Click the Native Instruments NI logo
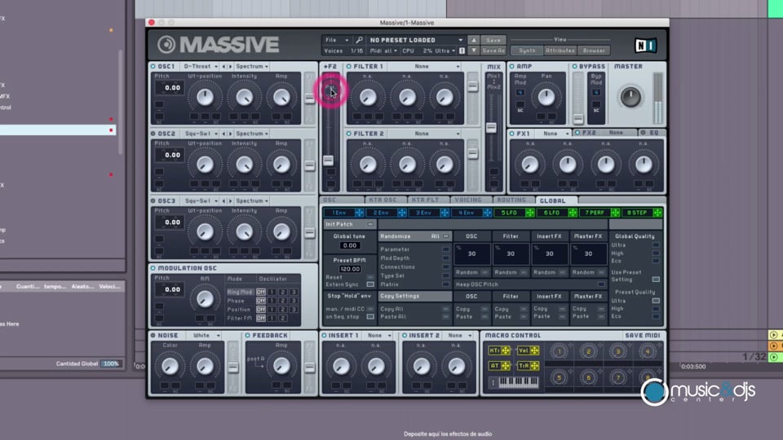Screen dimensions: 783x440 [645, 46]
